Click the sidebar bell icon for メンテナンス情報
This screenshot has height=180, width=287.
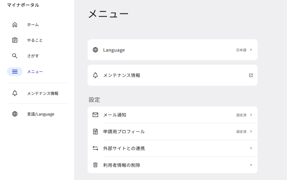click(15, 93)
